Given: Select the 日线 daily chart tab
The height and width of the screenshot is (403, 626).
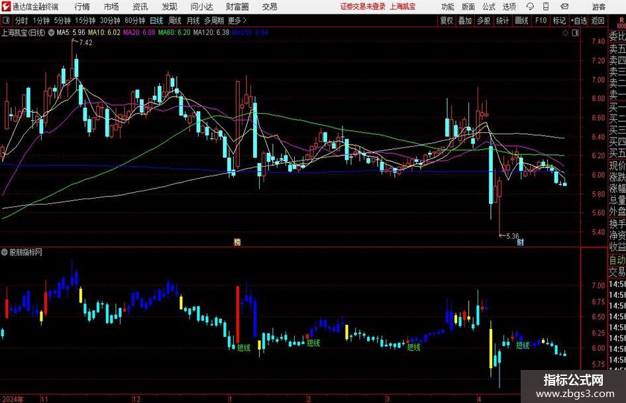Looking at the screenshot, I should (156, 21).
